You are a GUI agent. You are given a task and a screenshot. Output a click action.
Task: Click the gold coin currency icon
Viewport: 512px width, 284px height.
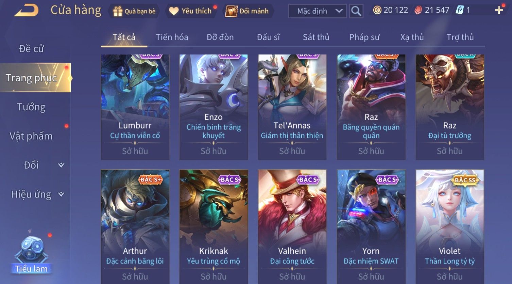pyautogui.click(x=377, y=10)
